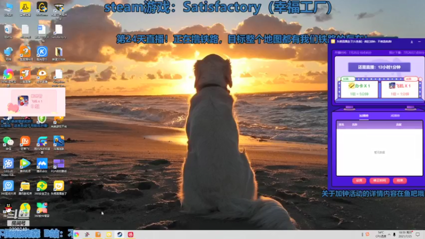425x239 pixels.
Task: Open the Satisfactory desktop shortcut
Action: (59, 31)
